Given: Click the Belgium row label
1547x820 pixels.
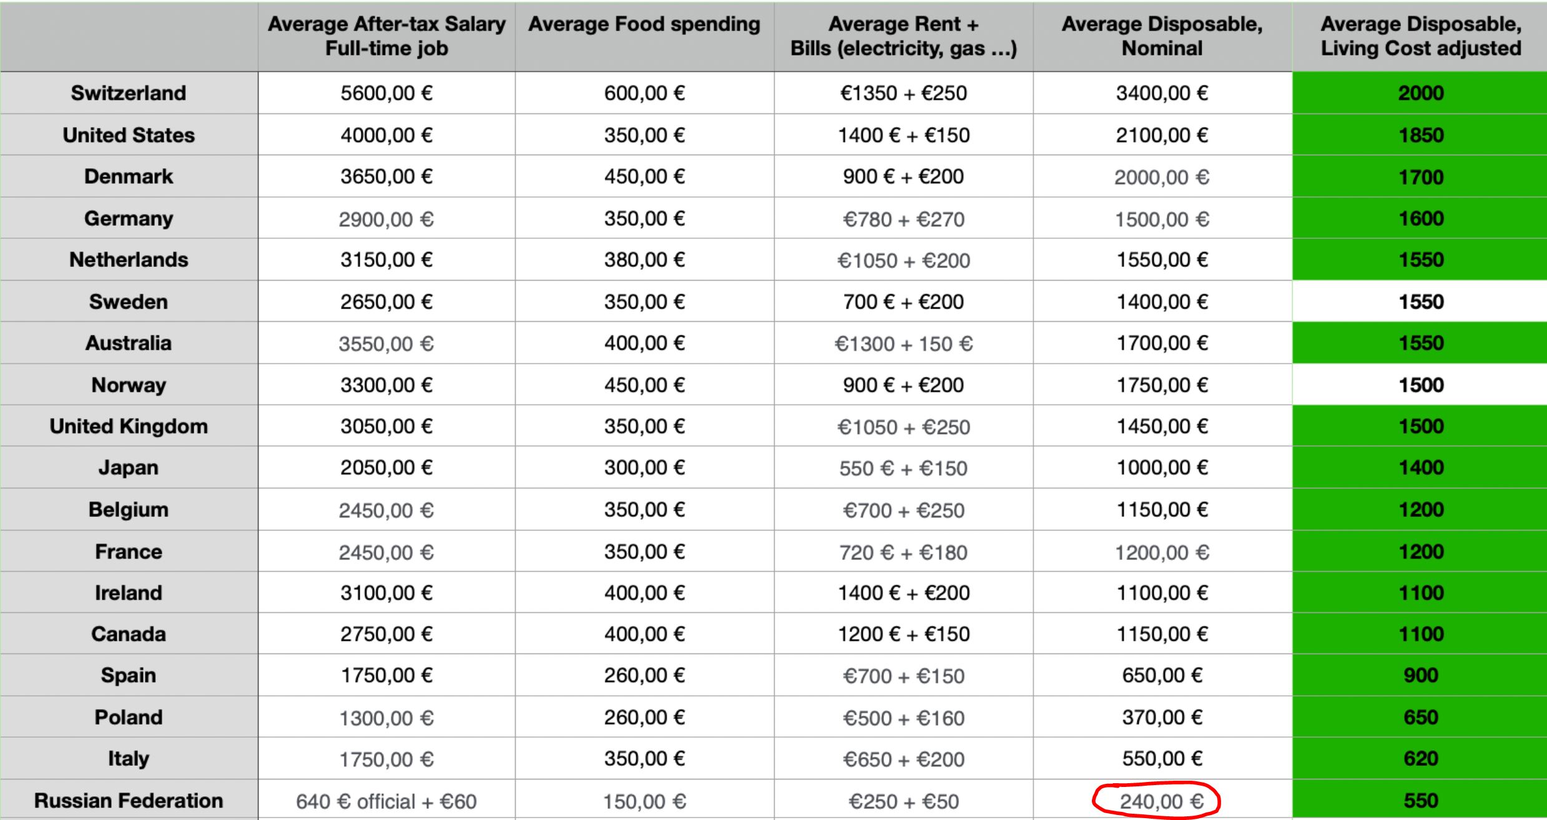Looking at the screenshot, I should [x=129, y=509].
